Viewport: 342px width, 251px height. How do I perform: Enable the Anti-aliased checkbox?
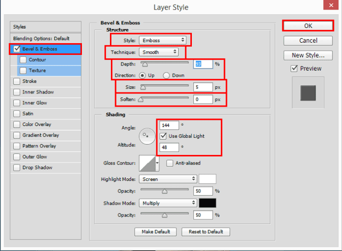click(169, 163)
